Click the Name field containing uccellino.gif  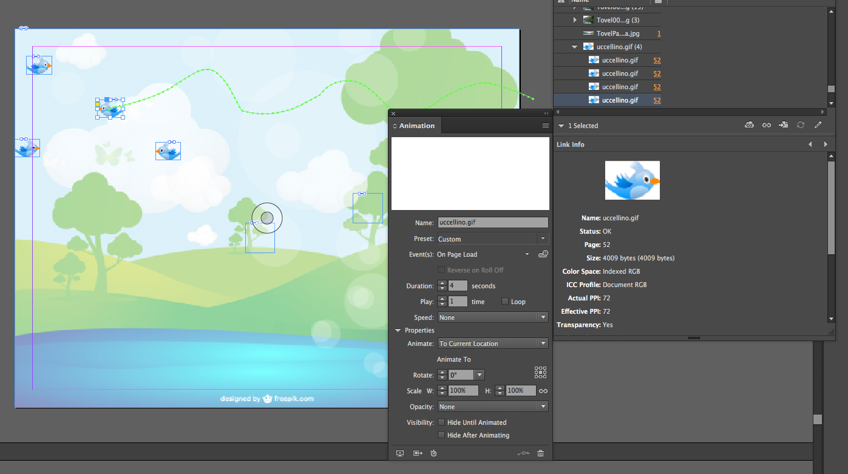493,223
